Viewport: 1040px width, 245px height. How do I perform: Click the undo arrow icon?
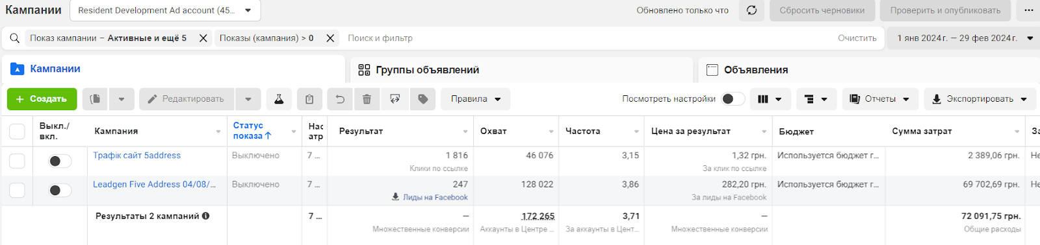pos(340,99)
